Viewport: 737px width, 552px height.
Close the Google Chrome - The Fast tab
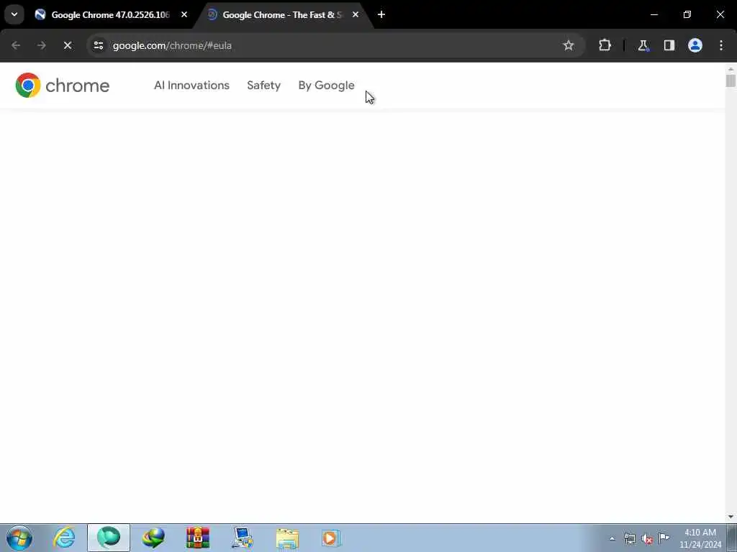point(356,14)
